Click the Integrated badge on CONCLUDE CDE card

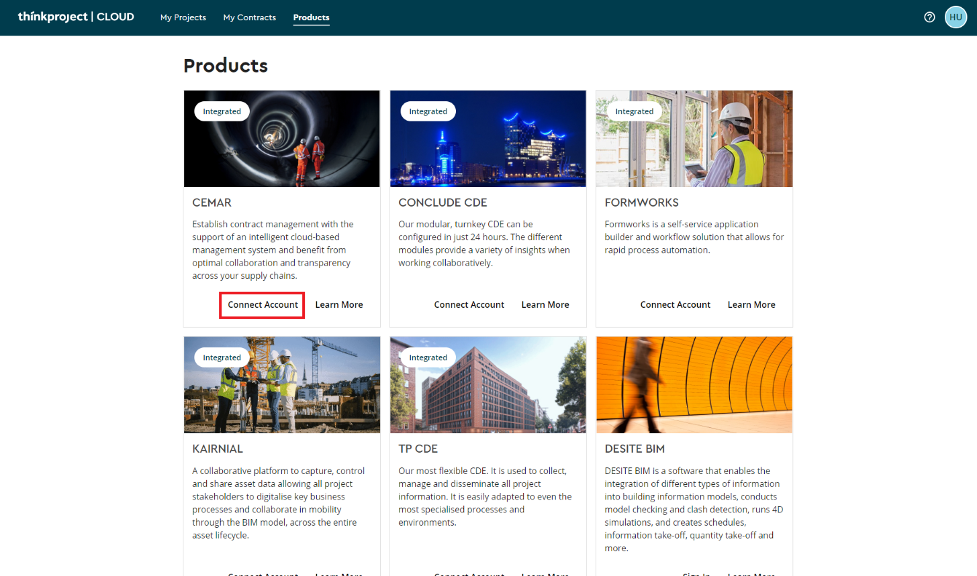click(x=428, y=111)
